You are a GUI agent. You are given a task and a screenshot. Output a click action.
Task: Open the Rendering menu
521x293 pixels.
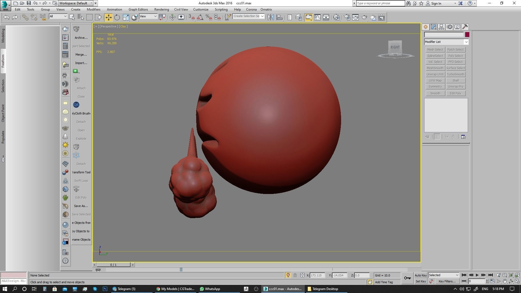point(161,9)
